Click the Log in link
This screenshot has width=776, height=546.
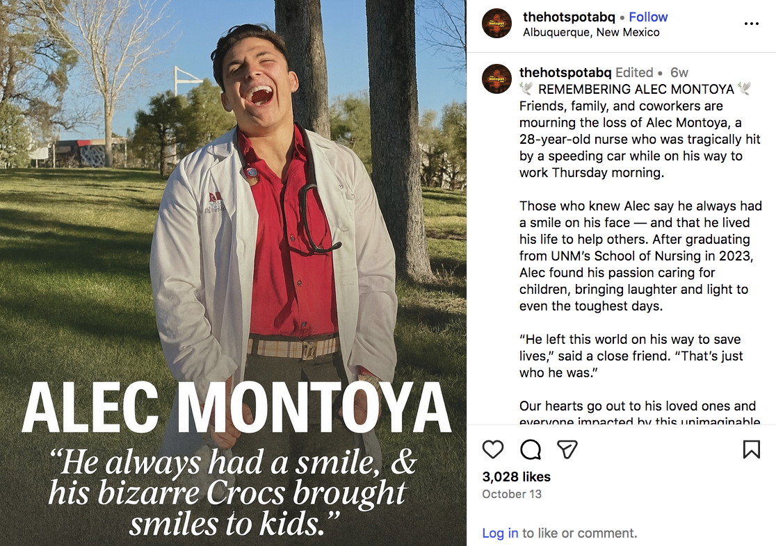click(500, 533)
